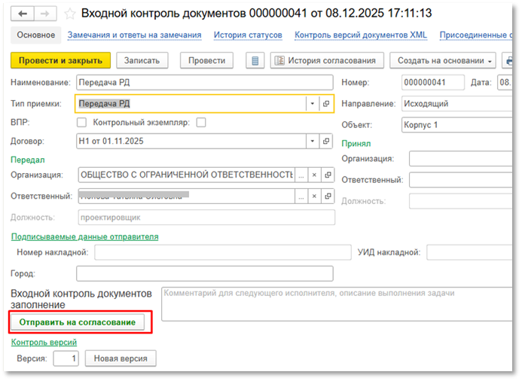This screenshot has width=522, height=381.
Task: Open the Тип приемки field's linked item icon
Action: (x=326, y=104)
